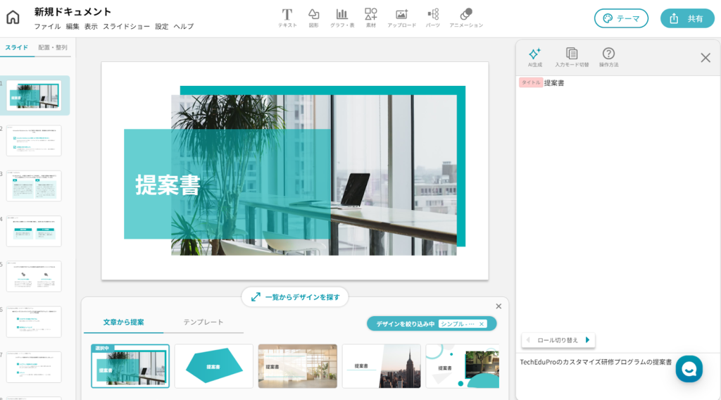721x400 pixels.
Task: Click the AI生成 sparkle icon
Action: 534,56
